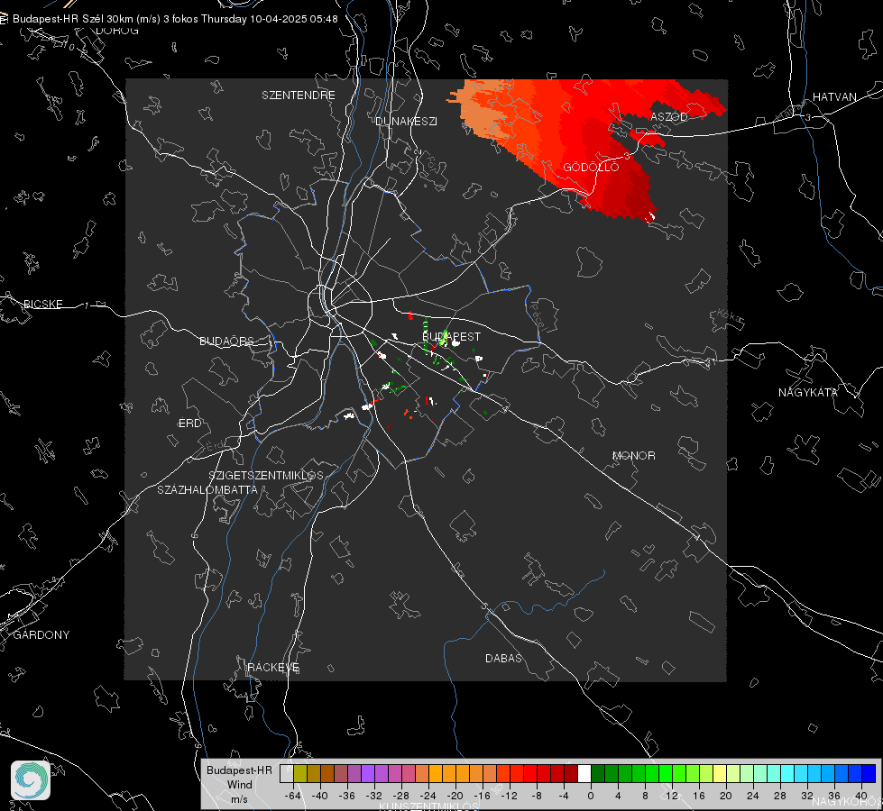Click the SZENTENDRE city label
883x811 pixels.
(x=299, y=96)
